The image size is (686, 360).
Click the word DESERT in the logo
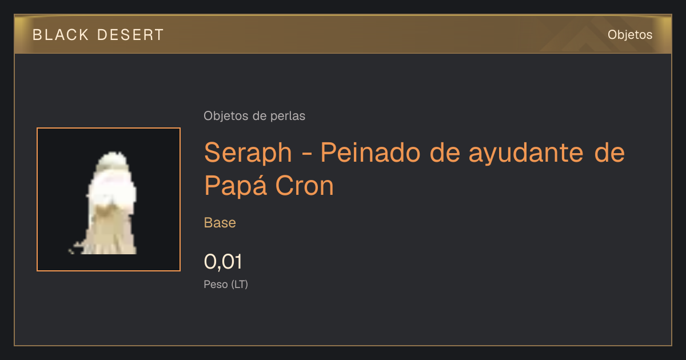coord(130,35)
